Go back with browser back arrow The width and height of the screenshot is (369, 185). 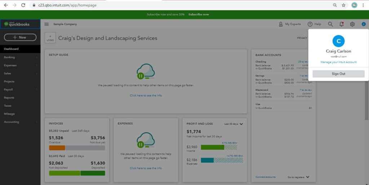coord(6,5)
